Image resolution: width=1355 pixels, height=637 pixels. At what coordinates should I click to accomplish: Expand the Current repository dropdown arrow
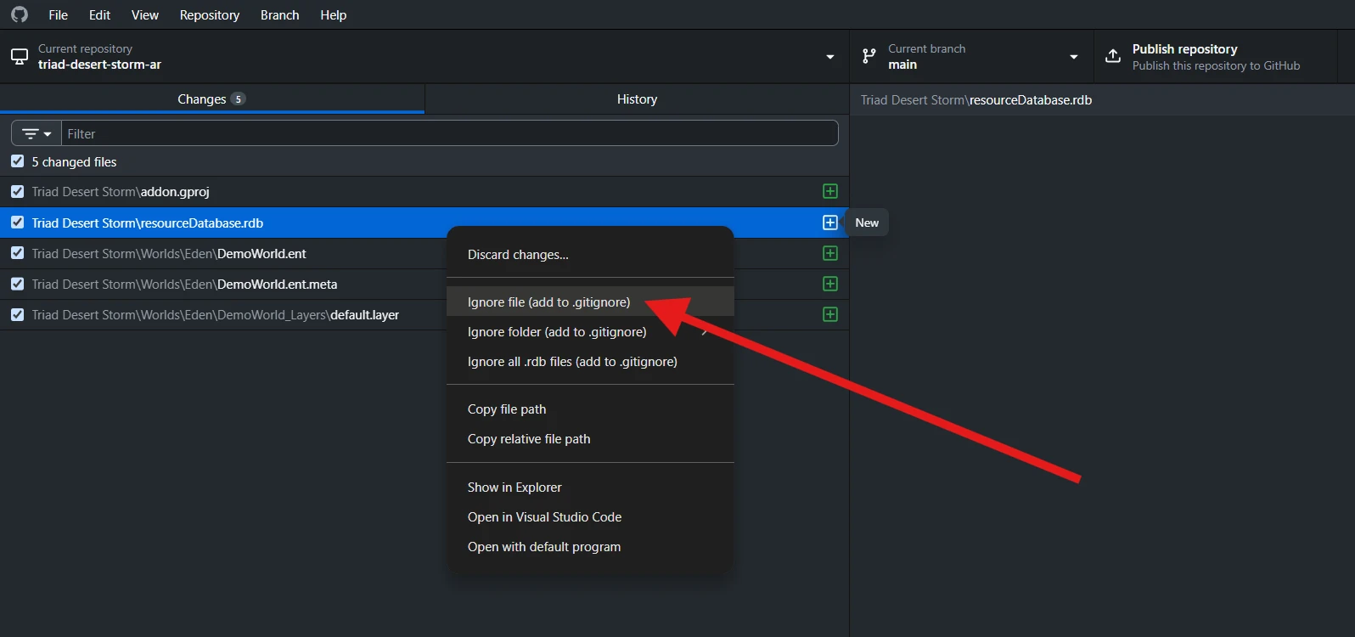pyautogui.click(x=830, y=57)
